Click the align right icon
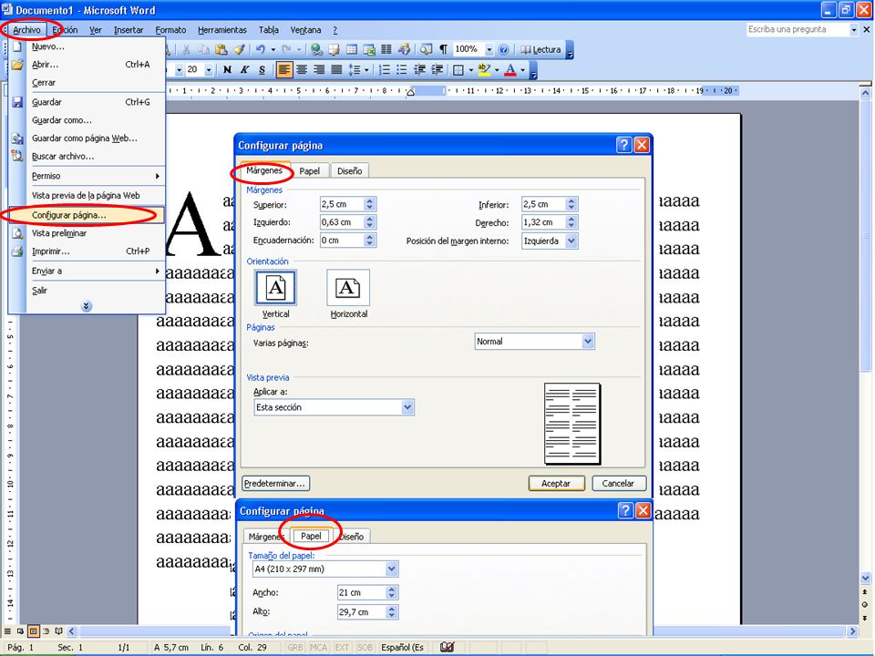875x656 pixels. (319, 70)
